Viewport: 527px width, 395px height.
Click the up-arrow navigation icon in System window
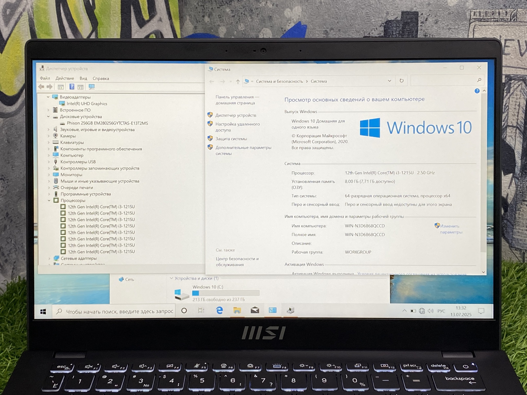(238, 82)
